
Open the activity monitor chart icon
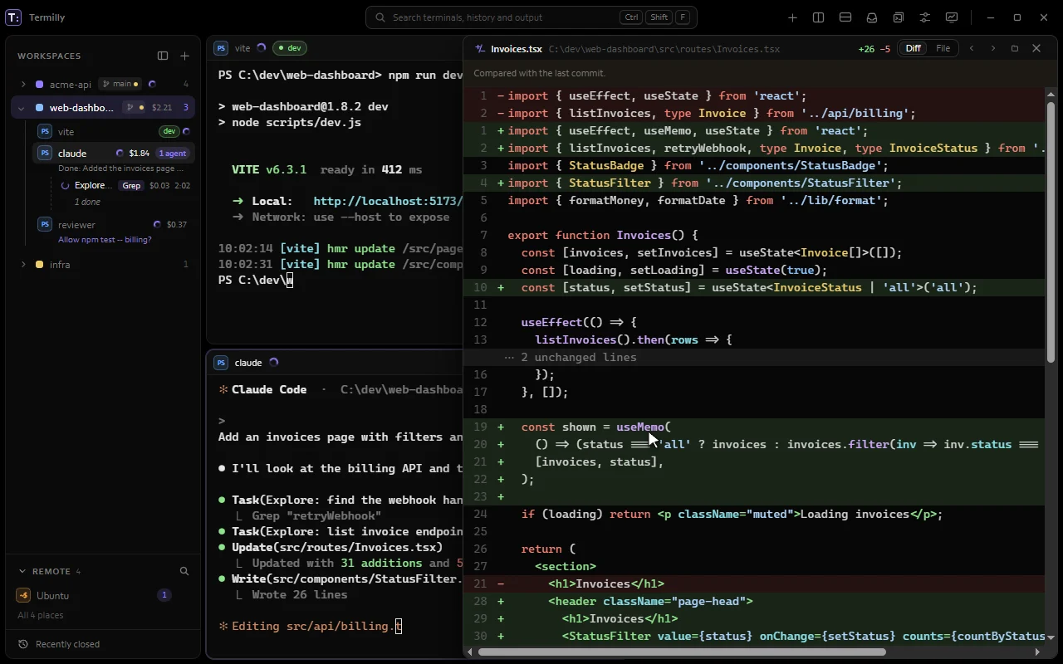click(x=952, y=17)
